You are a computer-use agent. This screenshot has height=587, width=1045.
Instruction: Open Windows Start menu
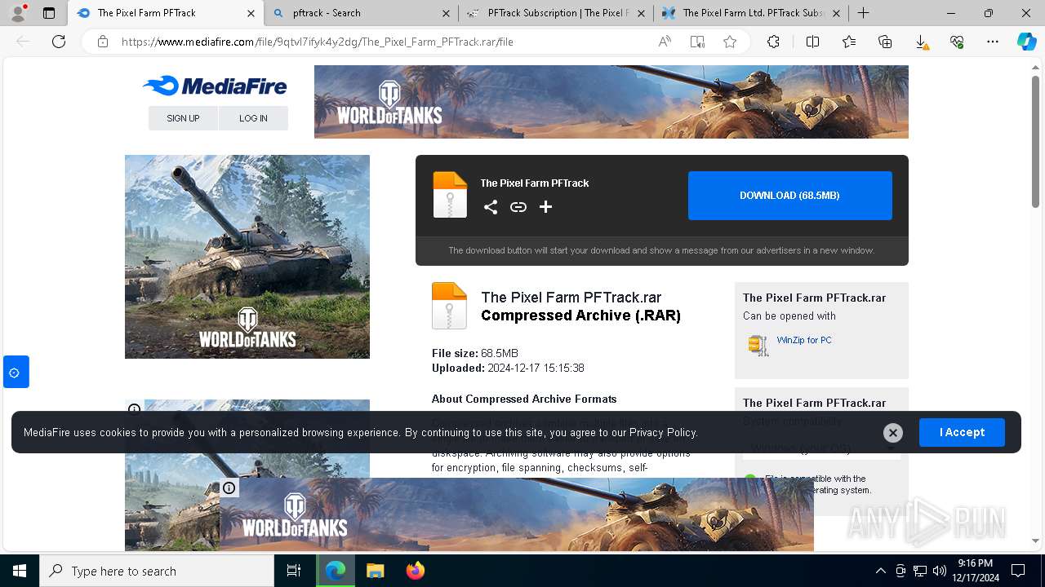click(x=20, y=571)
